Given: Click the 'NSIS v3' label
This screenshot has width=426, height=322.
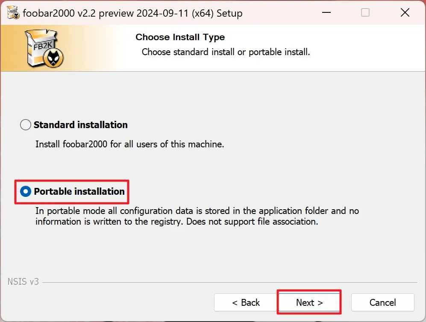Looking at the screenshot, I should (x=23, y=281).
